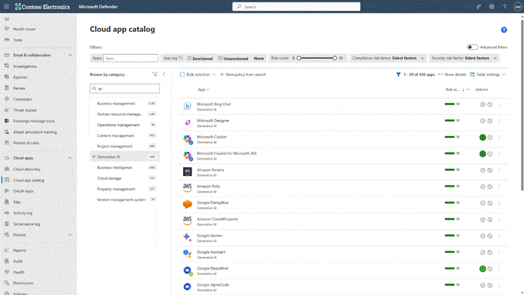524x295 pixels.
Task: Click the Microsoft Bing Chat app logo
Action: [x=187, y=106]
